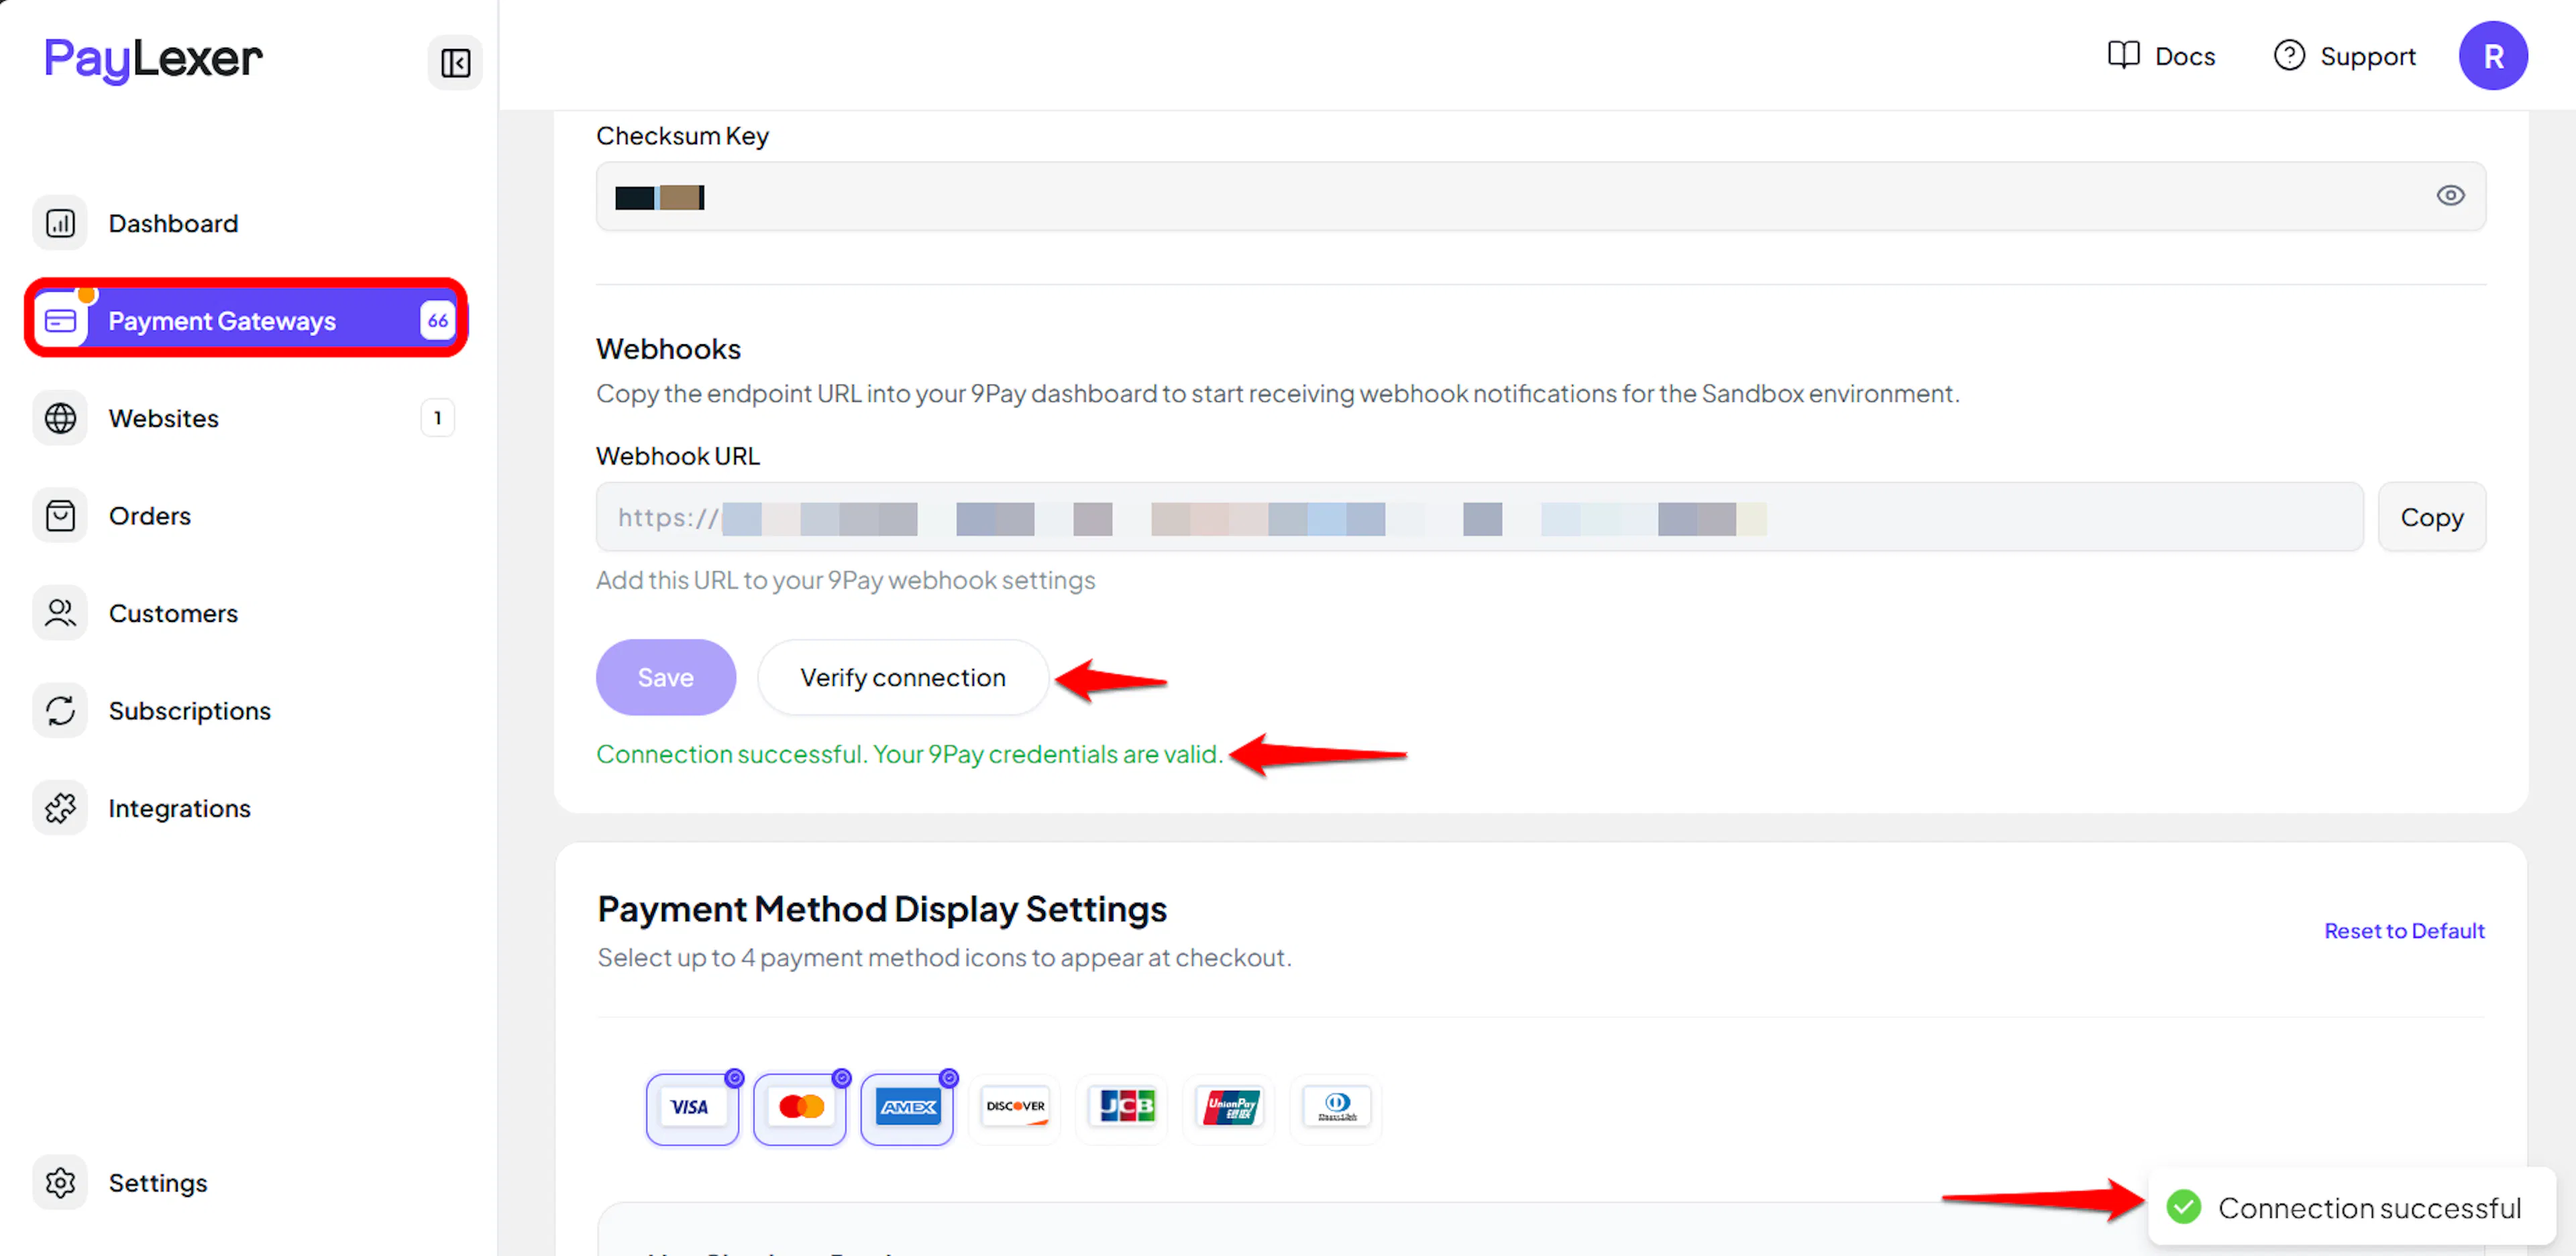Click the Orders shopping bag icon
This screenshot has width=2576, height=1256.
click(60, 516)
